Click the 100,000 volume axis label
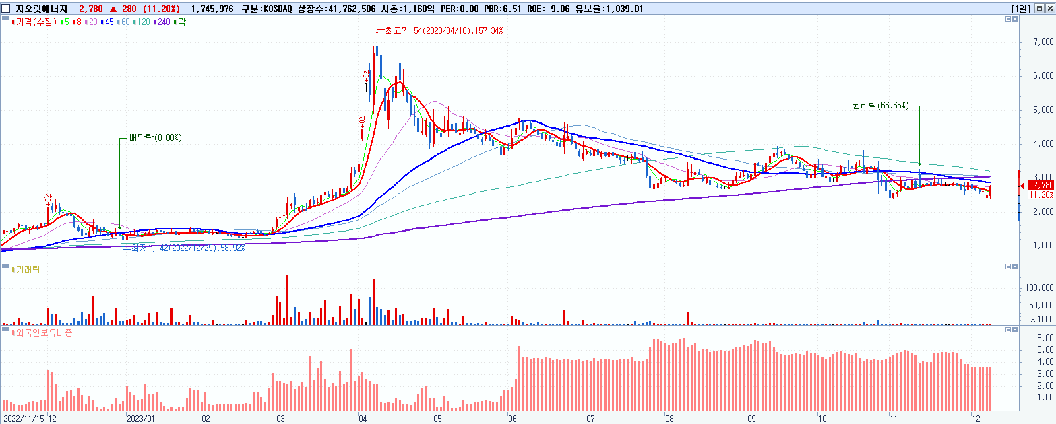The width and height of the screenshot is (1056, 424). 1039,287
